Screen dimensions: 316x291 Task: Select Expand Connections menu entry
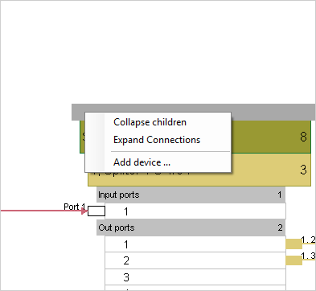point(158,140)
